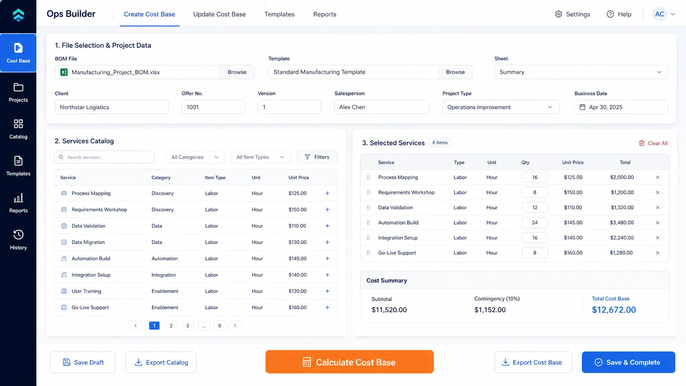
Task: Add Data Migration with plus icon
Action: 327,242
